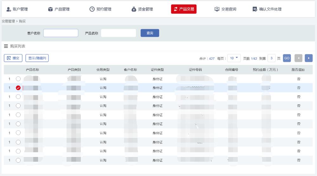Viewport: 317px width, 176px height.
Task: Open the 交易查询 query section
Action: 225,9
